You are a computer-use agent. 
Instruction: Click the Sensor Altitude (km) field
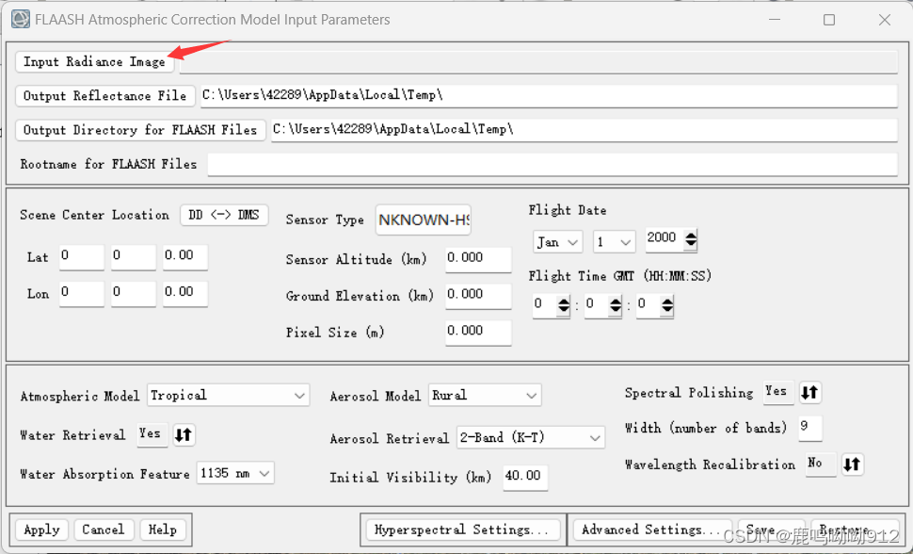(478, 259)
